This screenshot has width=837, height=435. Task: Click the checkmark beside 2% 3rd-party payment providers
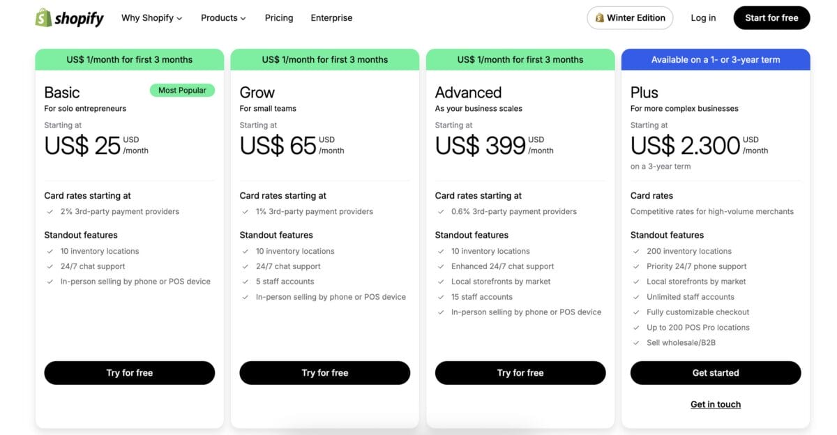pos(50,211)
